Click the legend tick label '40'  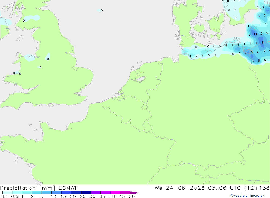coord(112,196)
